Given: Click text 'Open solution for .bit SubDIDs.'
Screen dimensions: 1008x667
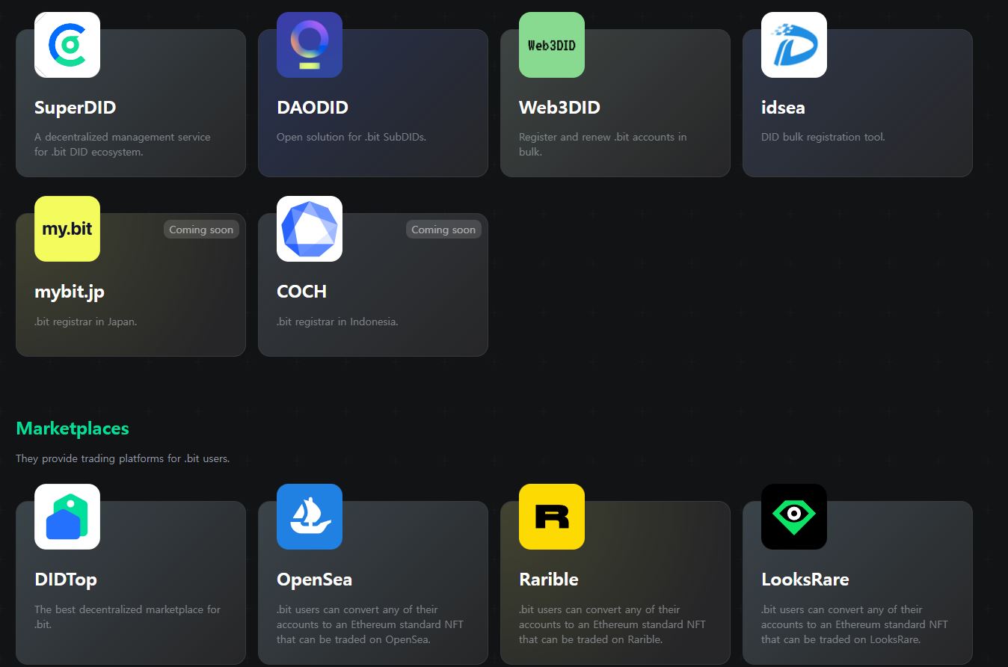Looking at the screenshot, I should (351, 137).
